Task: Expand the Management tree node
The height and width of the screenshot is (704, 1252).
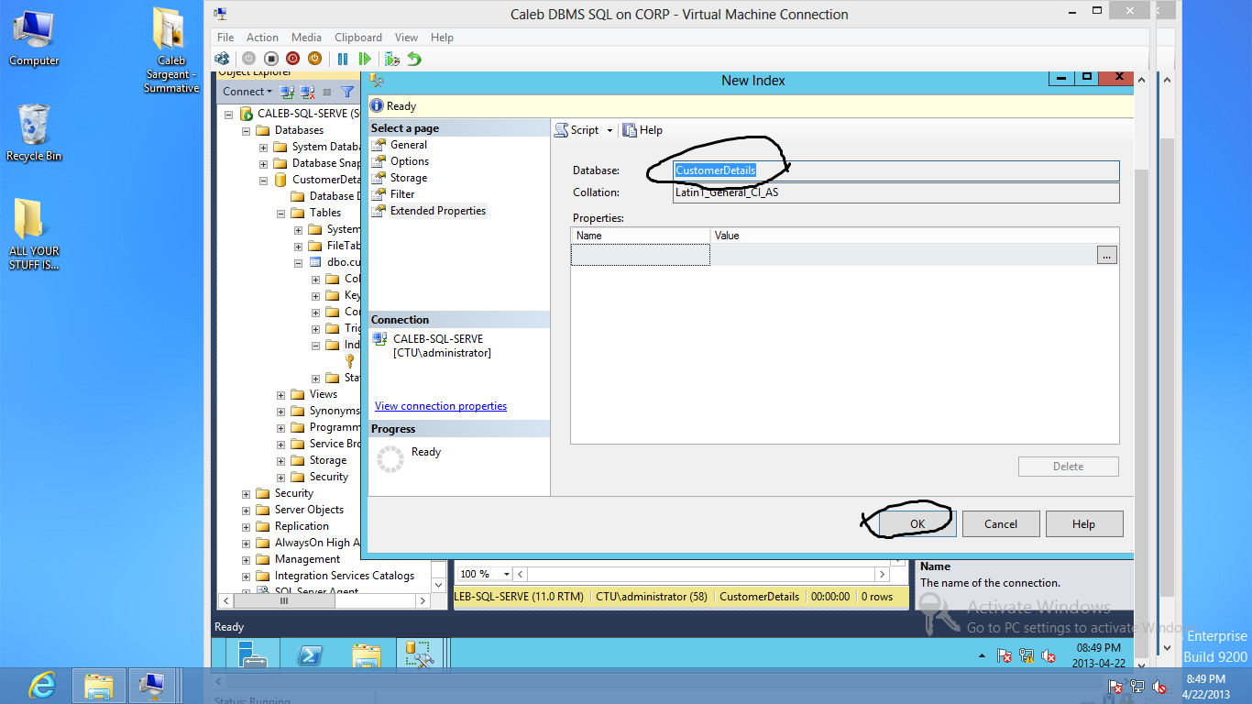Action: point(246,559)
